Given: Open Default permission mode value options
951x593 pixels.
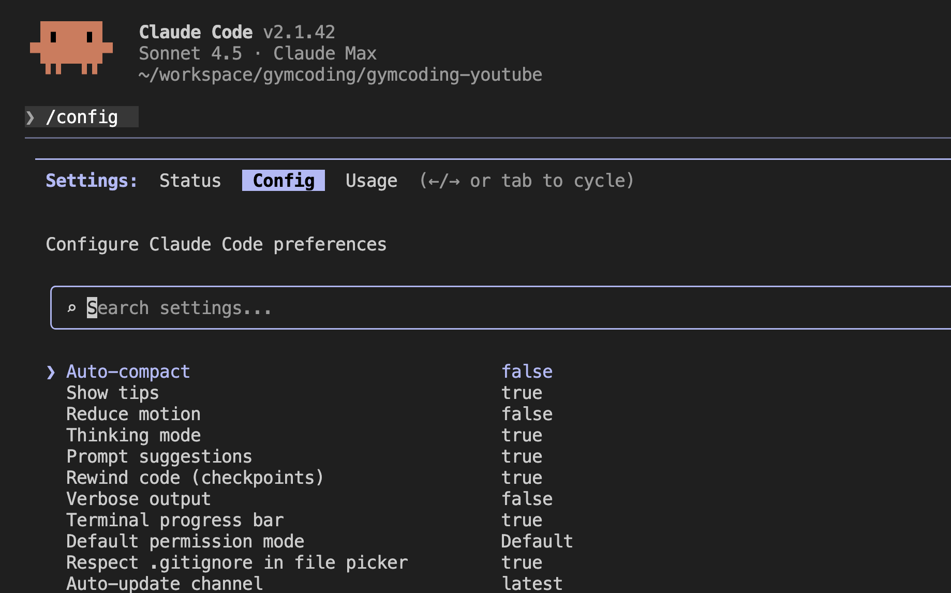Looking at the screenshot, I should (537, 542).
